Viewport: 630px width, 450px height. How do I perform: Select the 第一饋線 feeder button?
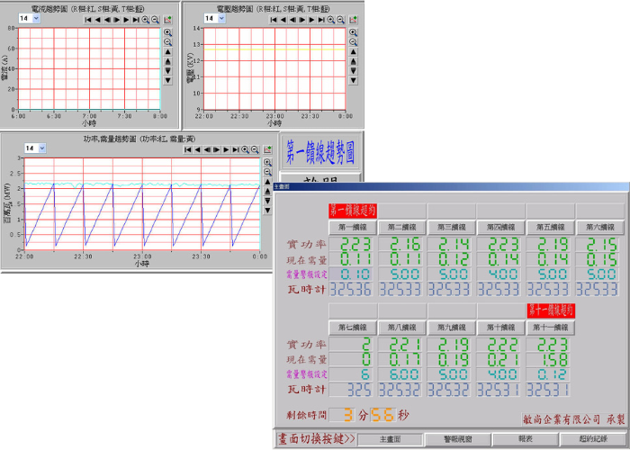point(353,228)
